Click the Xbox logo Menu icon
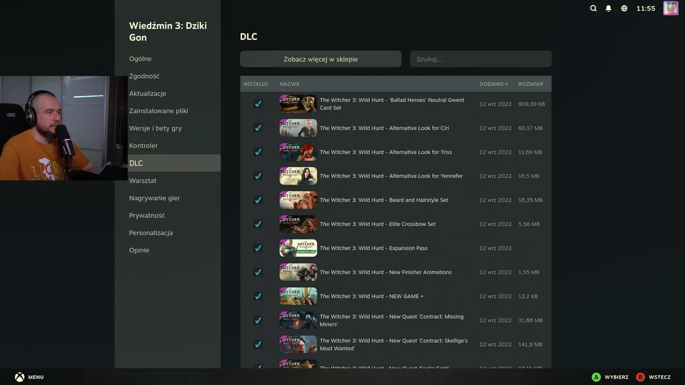Screen dimensions: 685x385 tap(20, 377)
